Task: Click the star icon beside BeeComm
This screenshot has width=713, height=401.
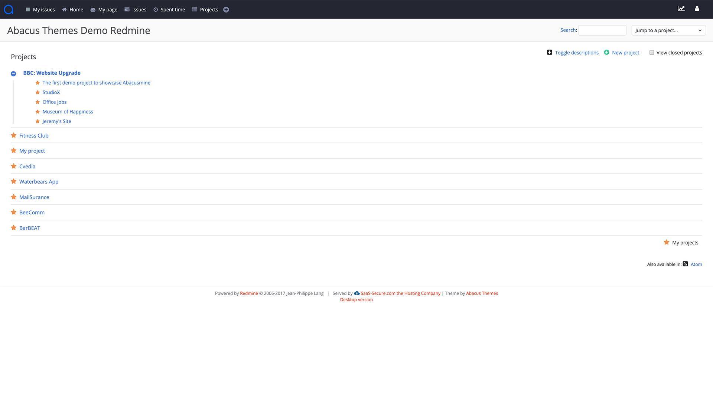Action: click(x=14, y=212)
